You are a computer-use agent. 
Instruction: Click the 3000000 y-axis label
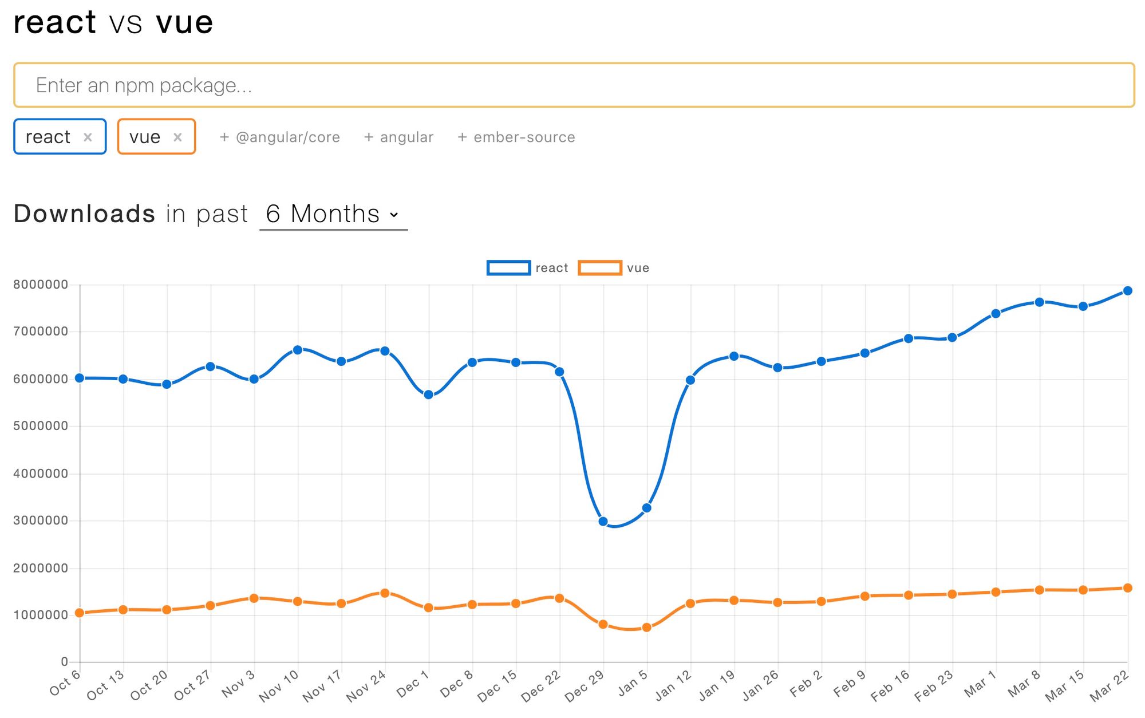[41, 520]
